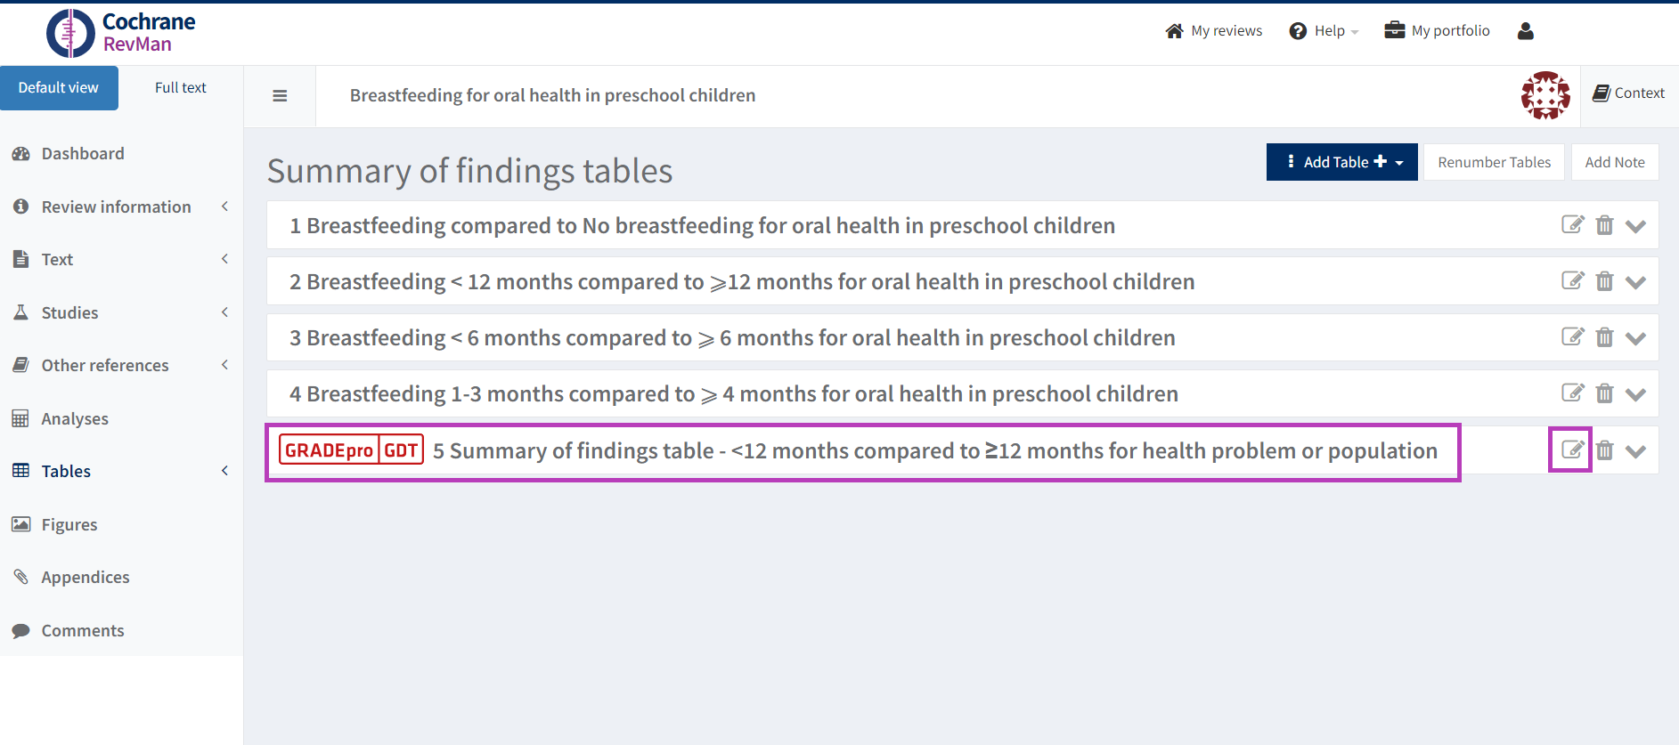Expand table 3 details chevron
This screenshot has height=745, width=1679.
(x=1635, y=338)
